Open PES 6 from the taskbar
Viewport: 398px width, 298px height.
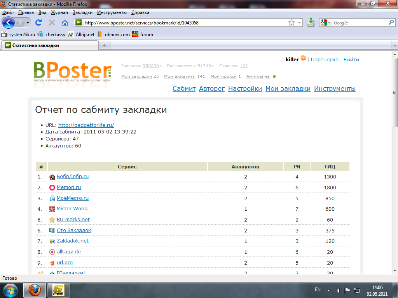click(58, 290)
